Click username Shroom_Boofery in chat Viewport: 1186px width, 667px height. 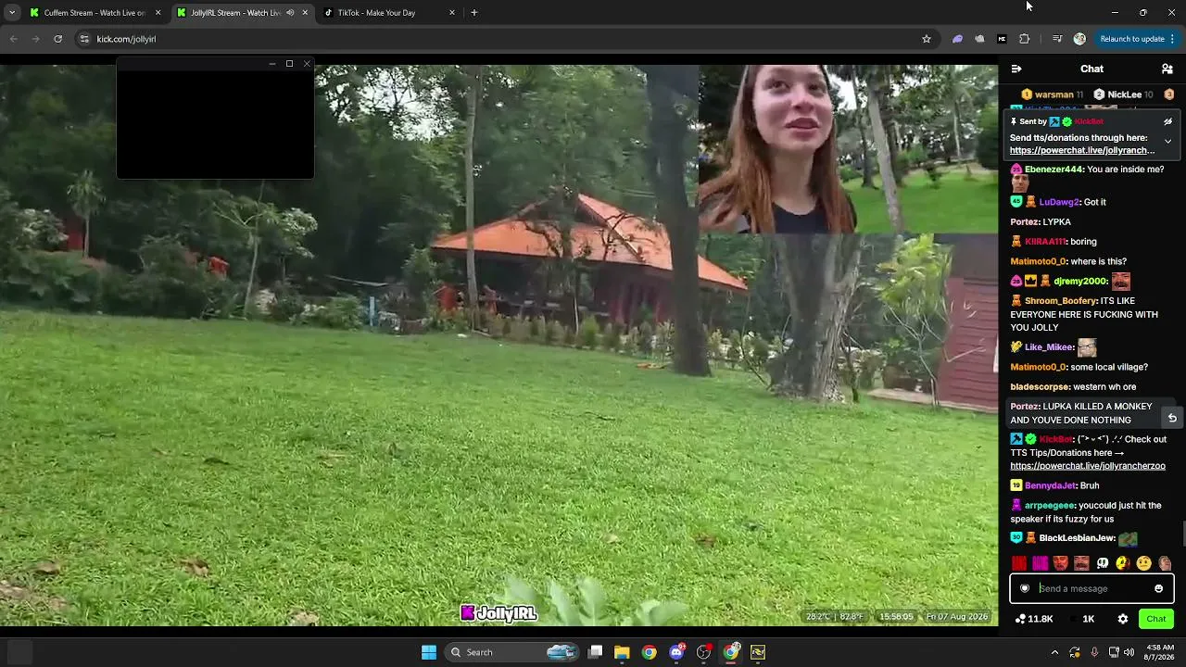click(1061, 301)
